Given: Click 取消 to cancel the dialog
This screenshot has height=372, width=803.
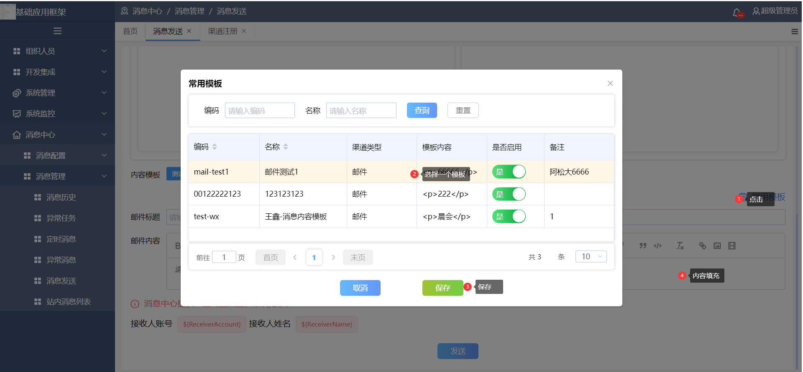Looking at the screenshot, I should (360, 288).
